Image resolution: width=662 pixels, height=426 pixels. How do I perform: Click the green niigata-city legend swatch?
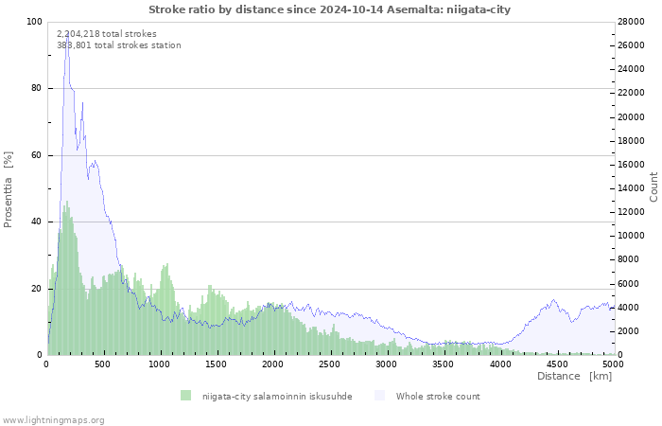(185, 396)
